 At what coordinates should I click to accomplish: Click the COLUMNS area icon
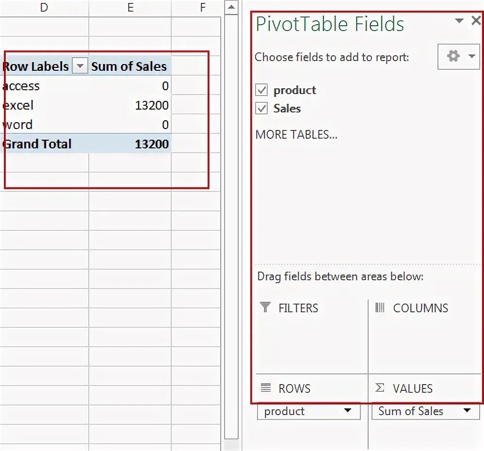click(x=380, y=307)
